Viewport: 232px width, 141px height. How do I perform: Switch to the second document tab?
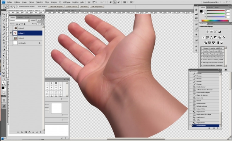[x=63, y=10]
